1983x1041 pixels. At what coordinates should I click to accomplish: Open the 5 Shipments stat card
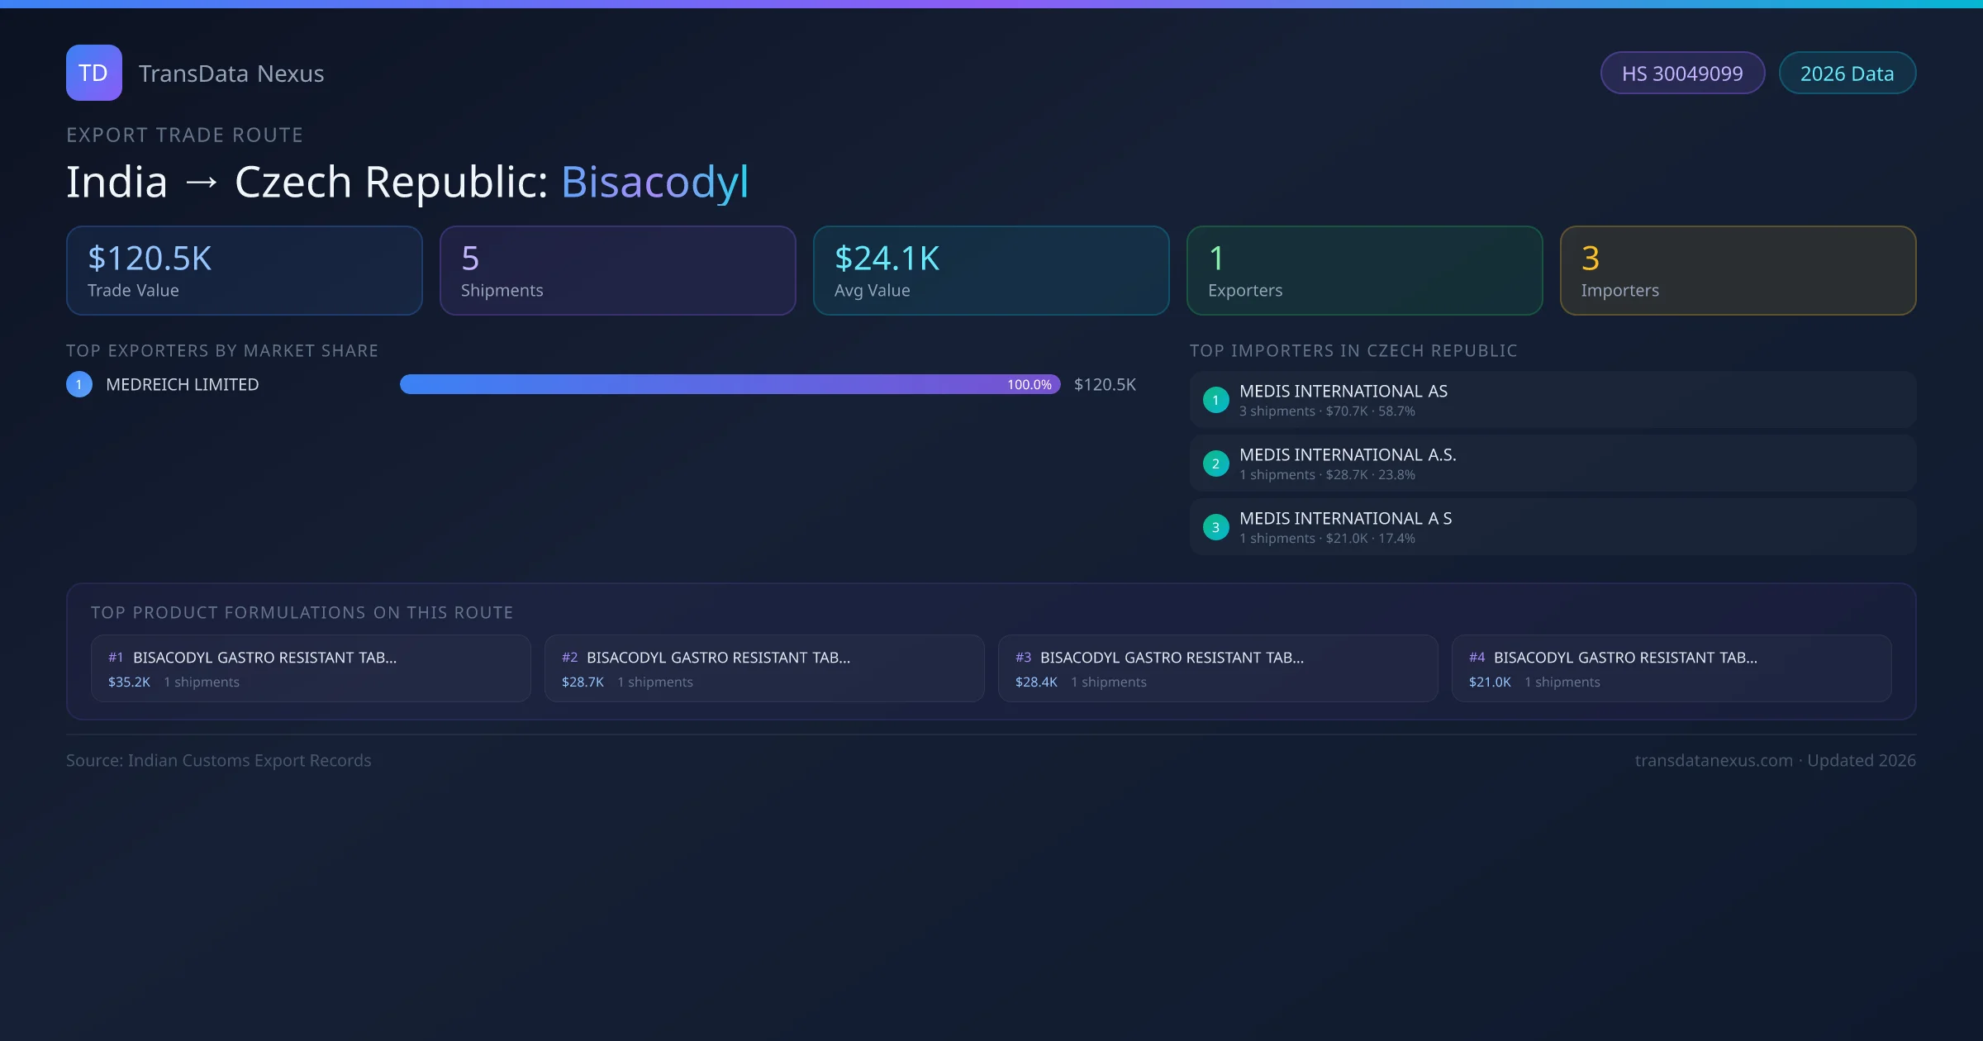click(x=617, y=271)
